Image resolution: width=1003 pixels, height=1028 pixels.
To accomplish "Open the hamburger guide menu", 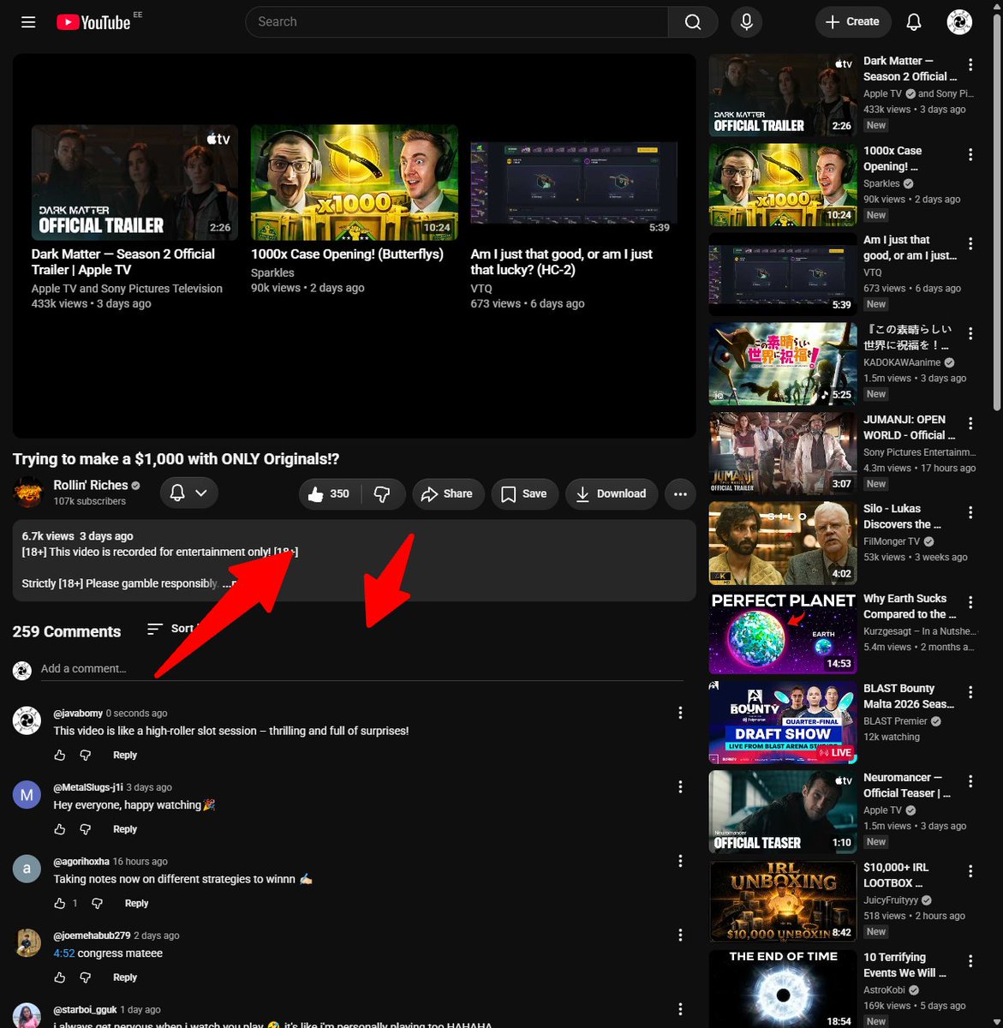I will (x=28, y=22).
